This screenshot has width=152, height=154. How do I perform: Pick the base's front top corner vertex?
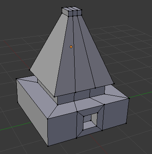click(47, 119)
